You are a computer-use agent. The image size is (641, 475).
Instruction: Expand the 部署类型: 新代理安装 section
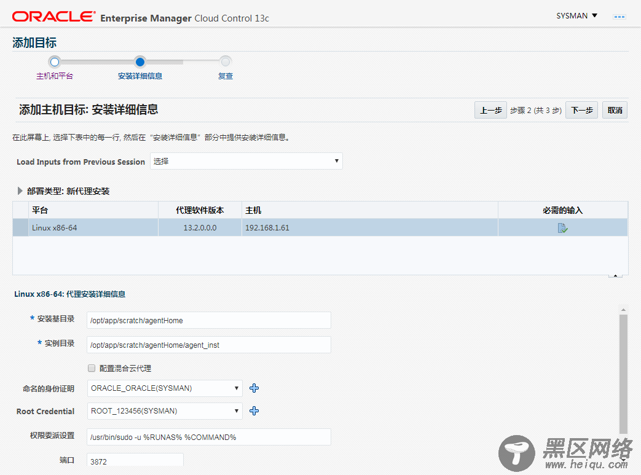[x=20, y=191]
